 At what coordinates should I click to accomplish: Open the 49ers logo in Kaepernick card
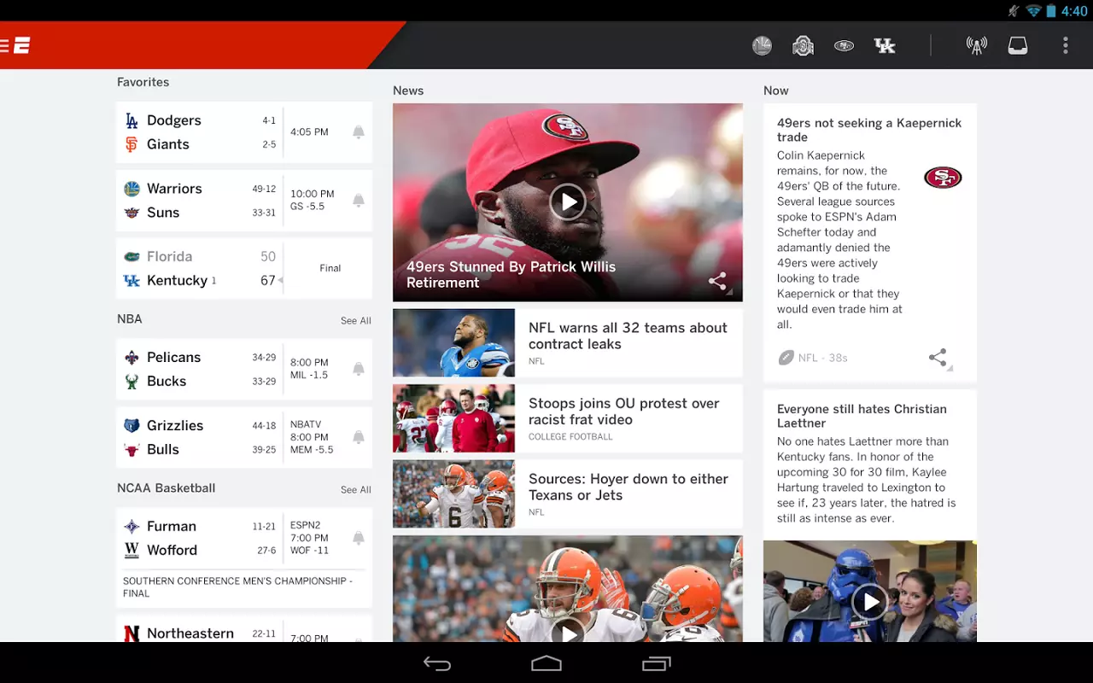(x=943, y=178)
